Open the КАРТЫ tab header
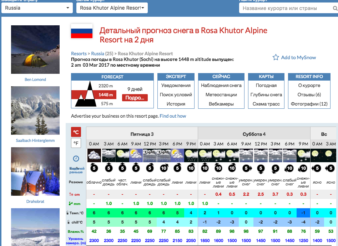338x246 pixels. tap(266, 77)
